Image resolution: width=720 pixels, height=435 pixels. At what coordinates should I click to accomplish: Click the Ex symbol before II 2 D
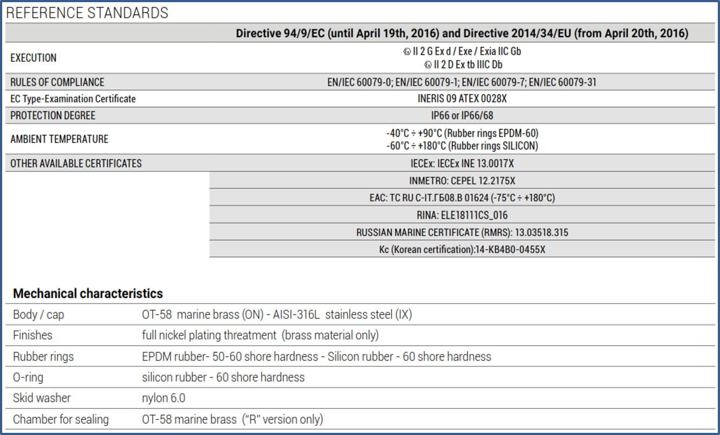[429, 65]
